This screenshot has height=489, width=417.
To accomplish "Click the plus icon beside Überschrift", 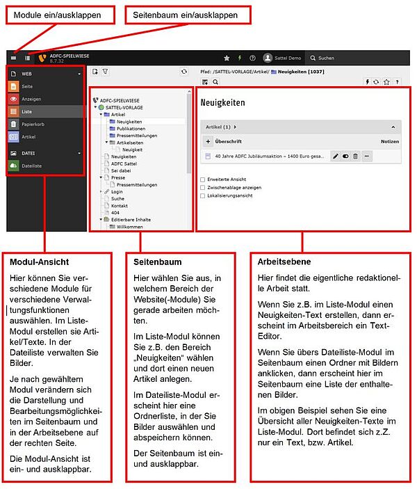I will click(x=208, y=141).
